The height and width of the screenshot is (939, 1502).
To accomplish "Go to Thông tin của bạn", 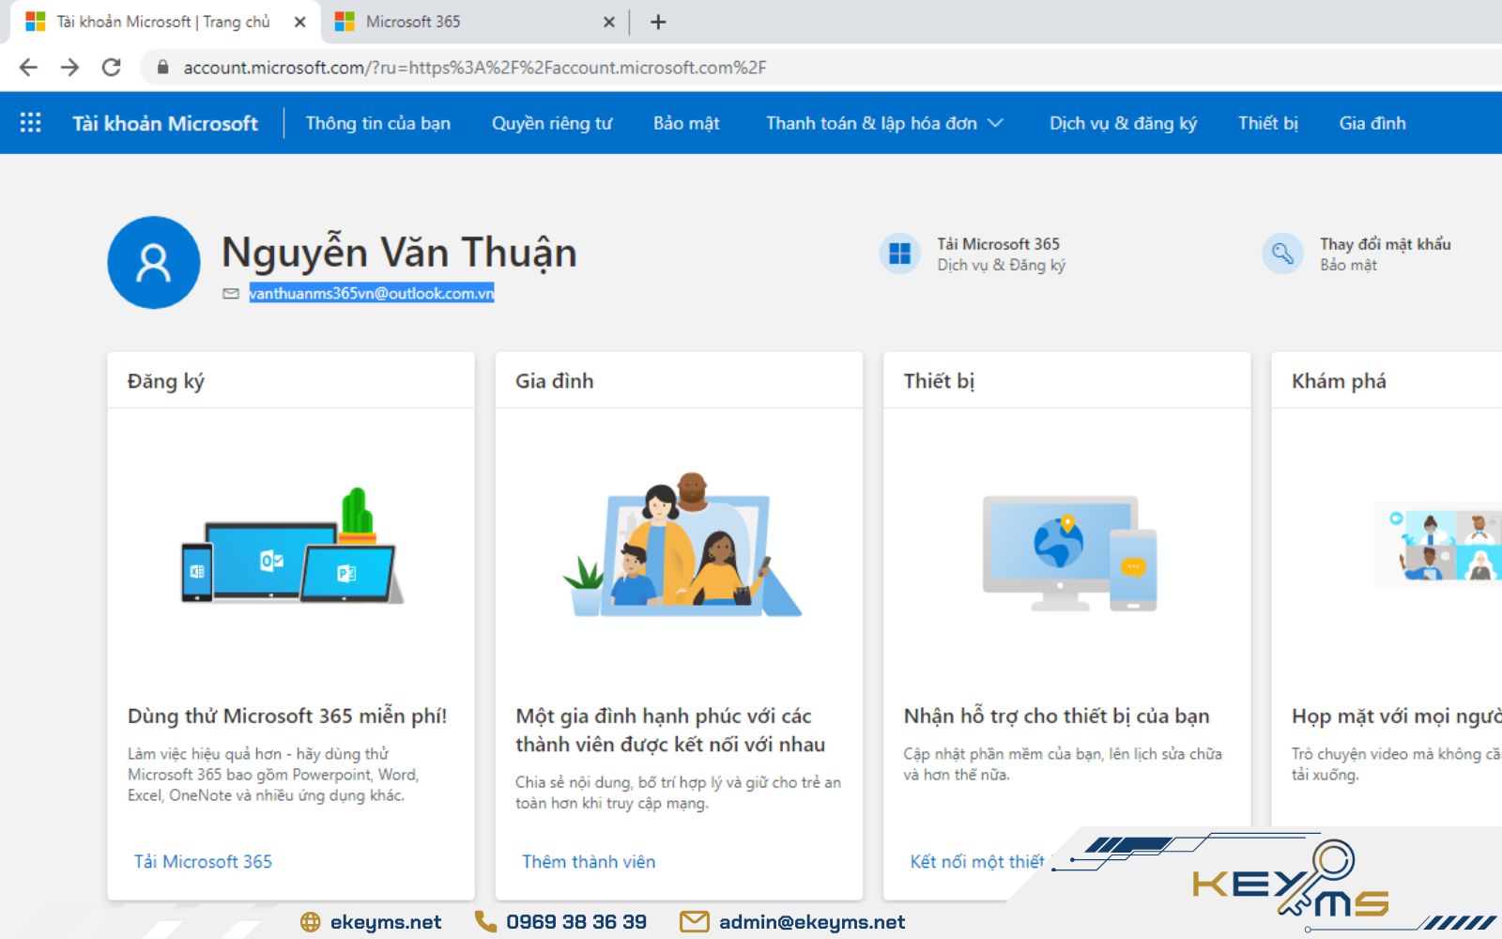I will [377, 123].
